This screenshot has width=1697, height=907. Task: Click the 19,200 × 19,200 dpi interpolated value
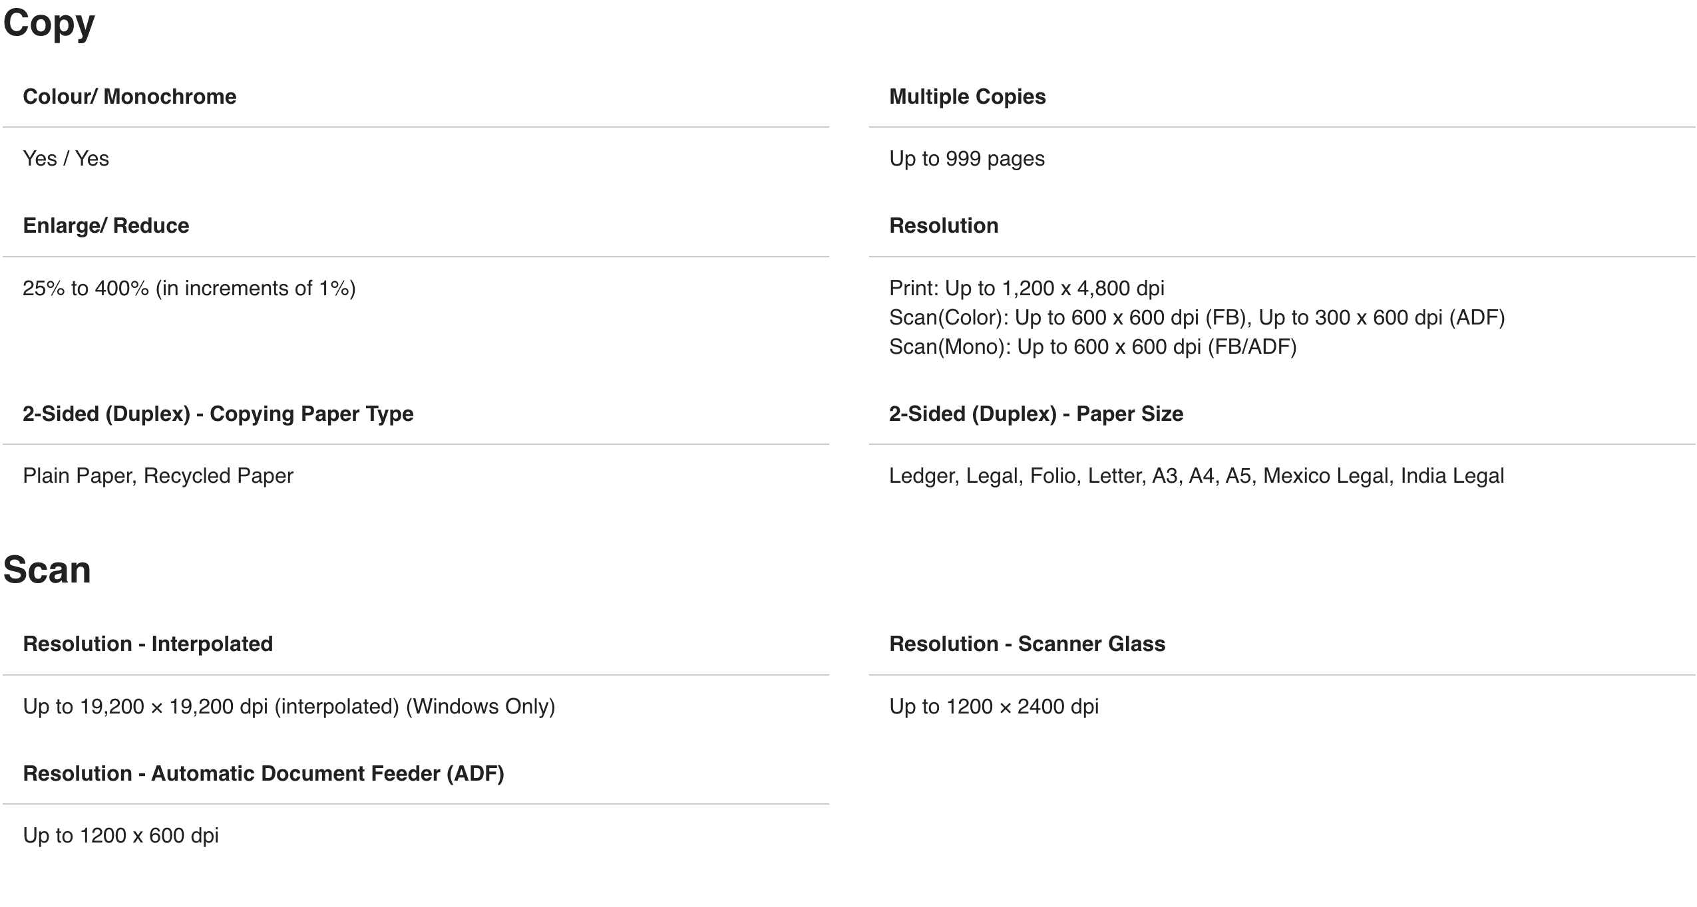pos(289,706)
